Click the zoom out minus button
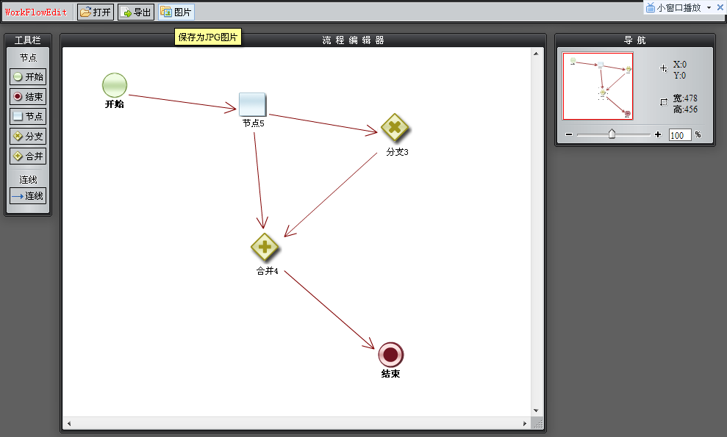This screenshot has height=437, width=727. click(x=569, y=134)
